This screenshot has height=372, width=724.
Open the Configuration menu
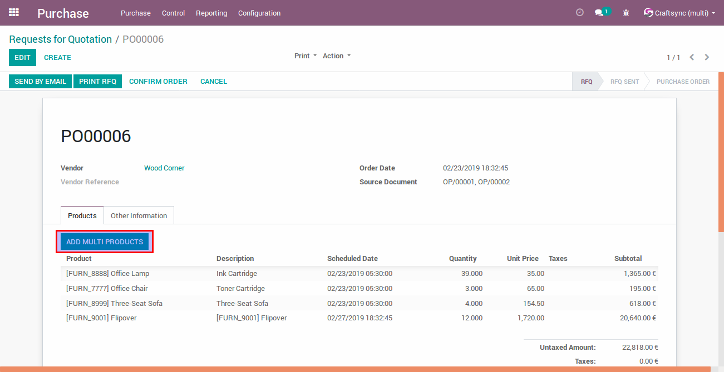coord(259,13)
